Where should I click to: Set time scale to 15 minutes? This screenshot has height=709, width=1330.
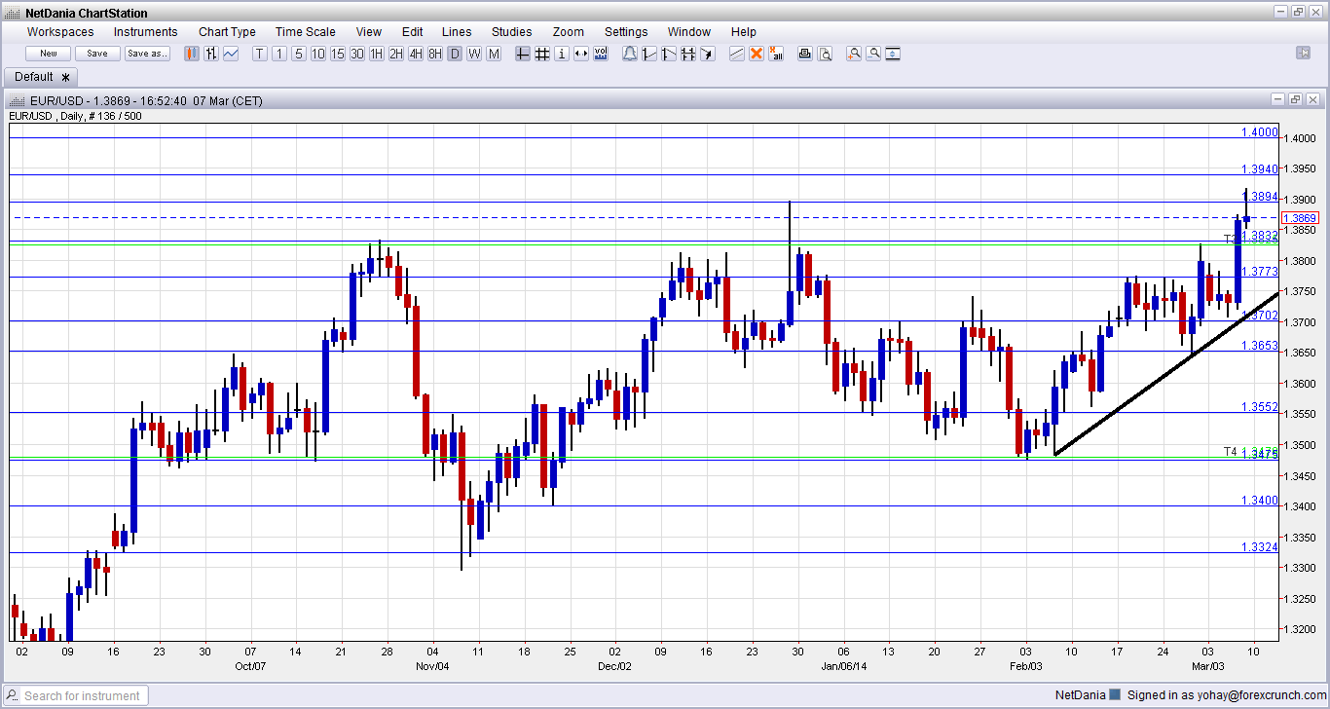tap(338, 54)
